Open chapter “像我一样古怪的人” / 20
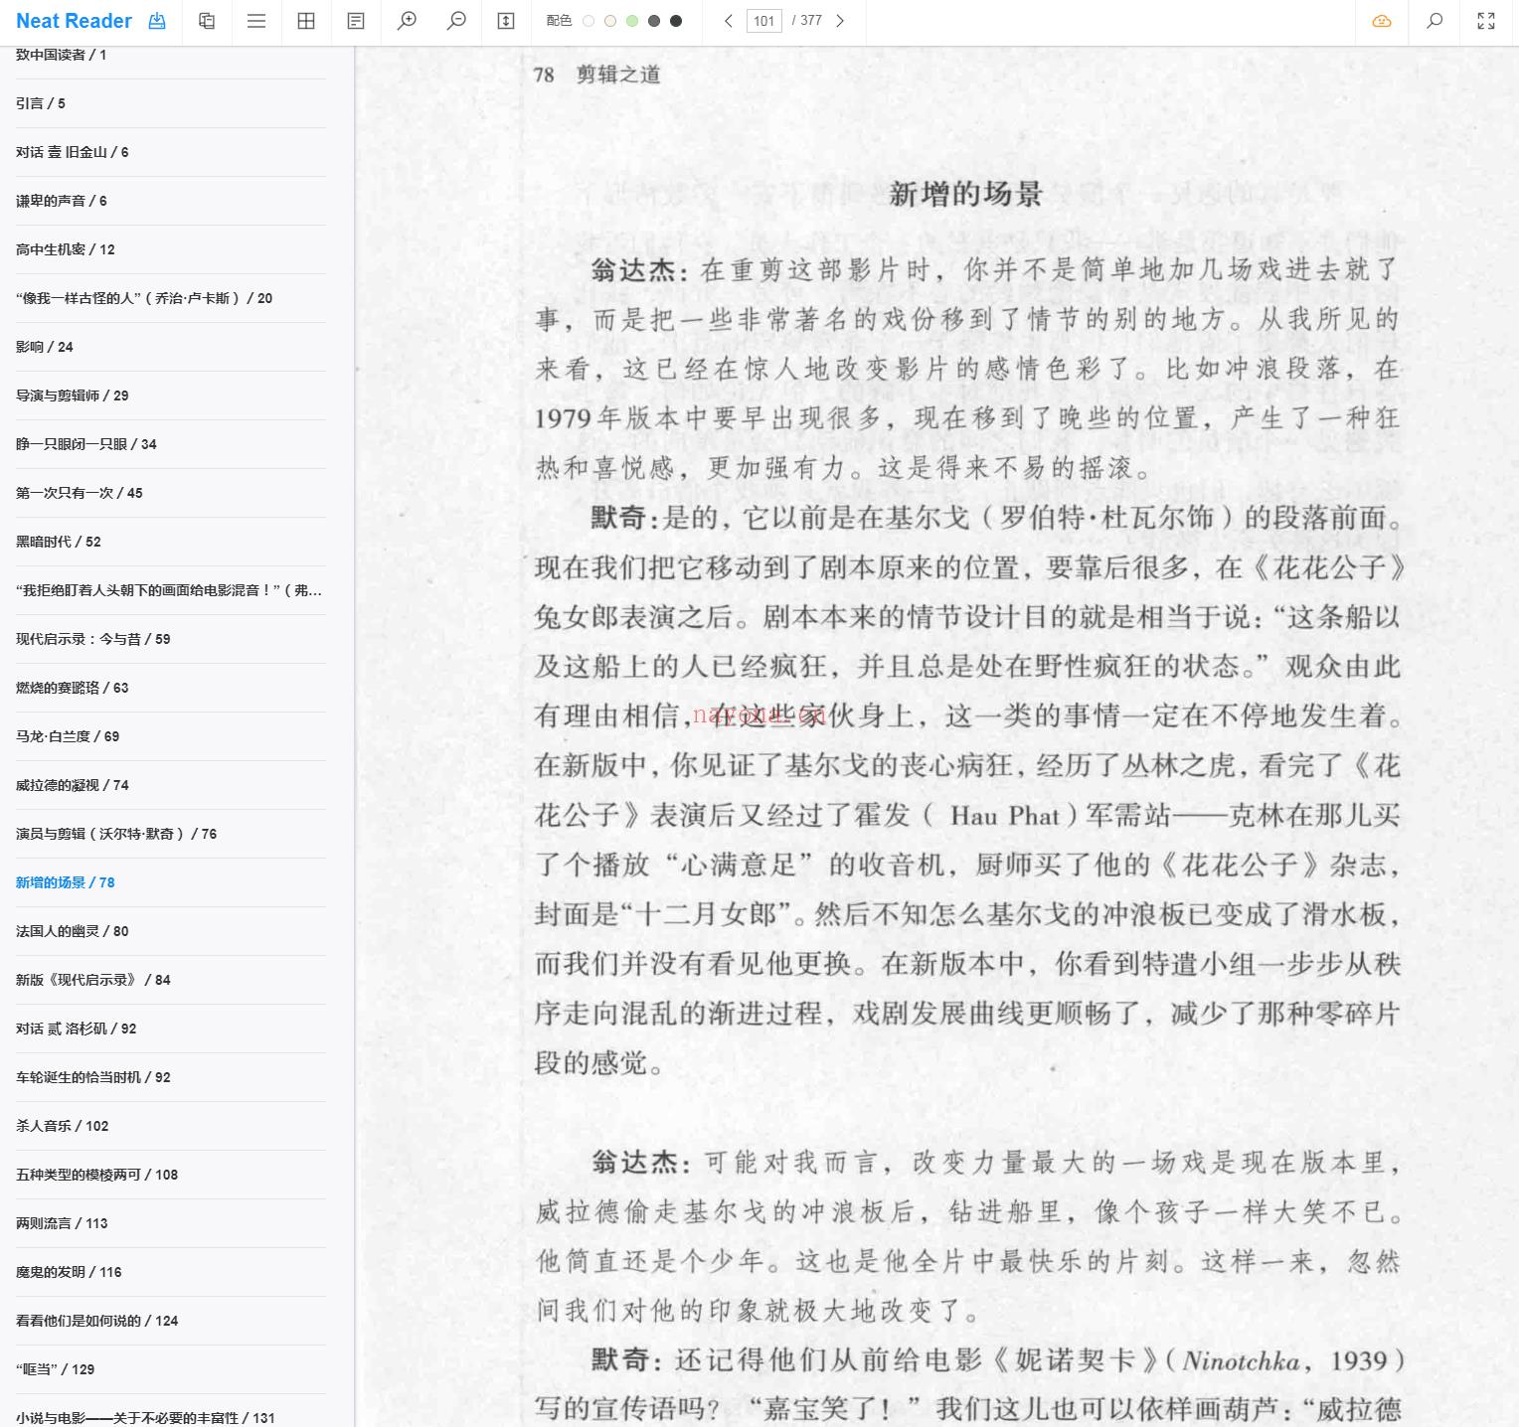 pyautogui.click(x=144, y=298)
